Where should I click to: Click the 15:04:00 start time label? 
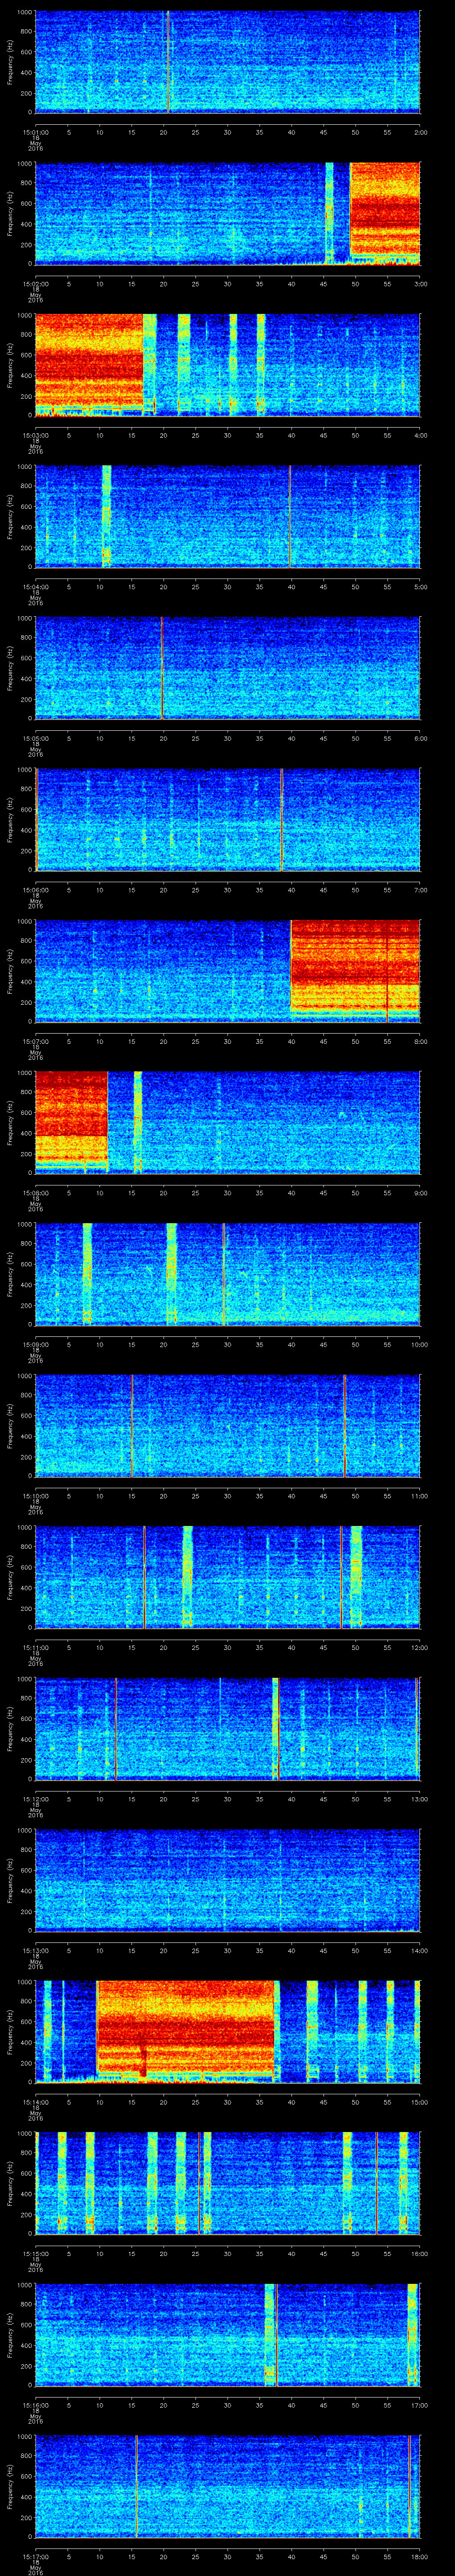35,586
